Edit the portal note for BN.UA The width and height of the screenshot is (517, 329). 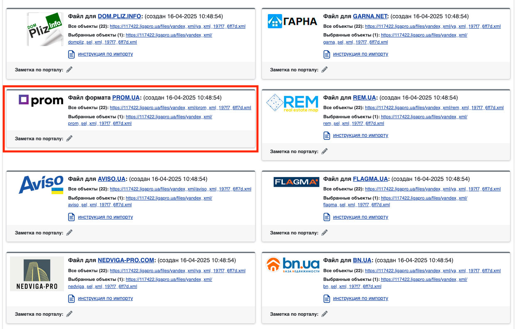click(x=324, y=314)
